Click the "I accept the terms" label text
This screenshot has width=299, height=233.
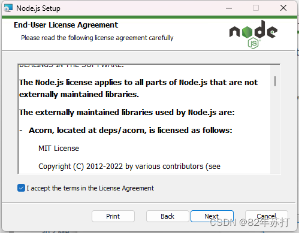[x=90, y=188]
